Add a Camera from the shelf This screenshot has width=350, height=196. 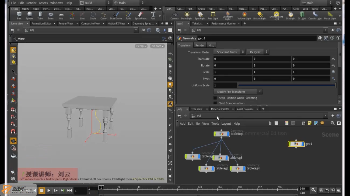click(174, 16)
